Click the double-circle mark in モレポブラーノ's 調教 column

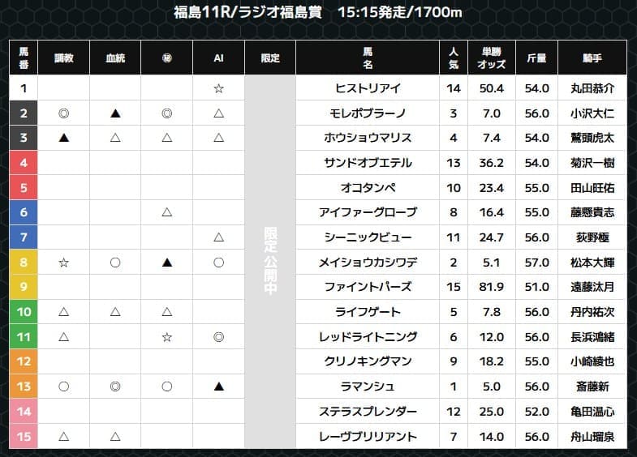[64, 113]
